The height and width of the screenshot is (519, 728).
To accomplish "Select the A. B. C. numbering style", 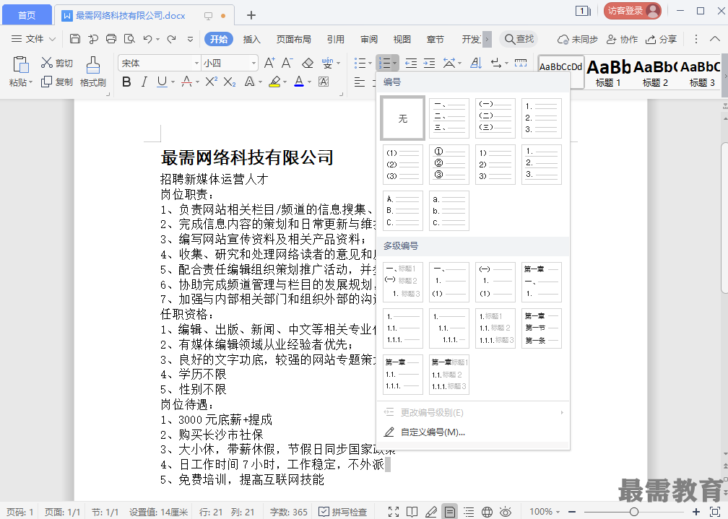I will (x=403, y=211).
